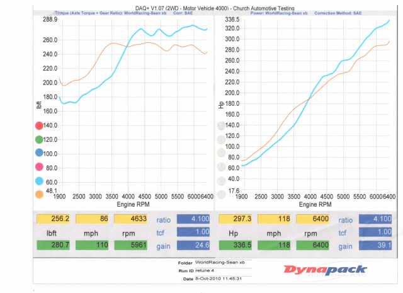Click the torque gain 24.6 value
The image size is (403, 293).
[193, 245]
